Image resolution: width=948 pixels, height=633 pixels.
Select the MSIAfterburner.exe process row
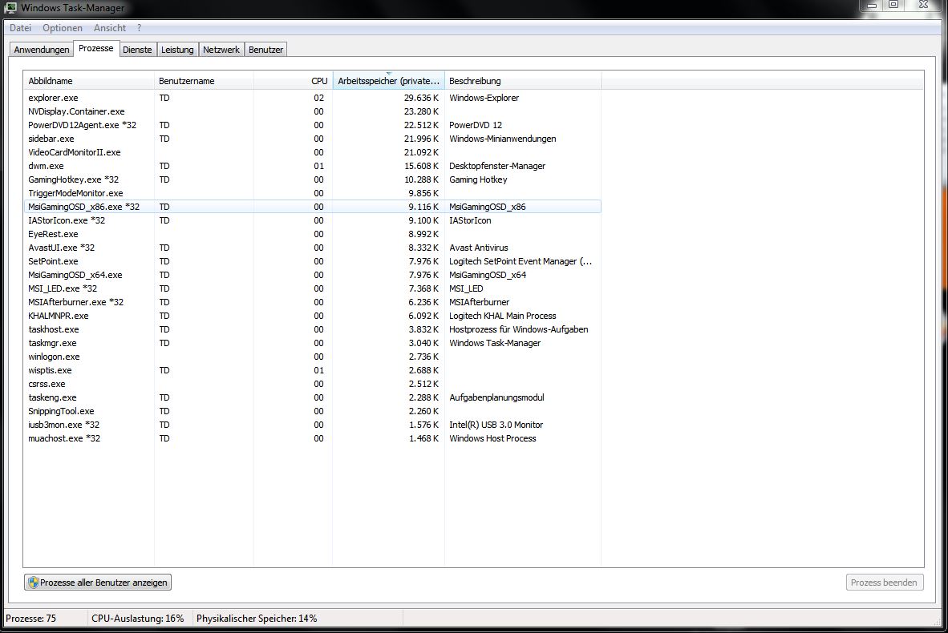(x=313, y=302)
